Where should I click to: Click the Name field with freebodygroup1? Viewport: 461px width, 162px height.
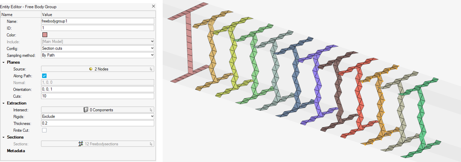[x=98, y=21]
